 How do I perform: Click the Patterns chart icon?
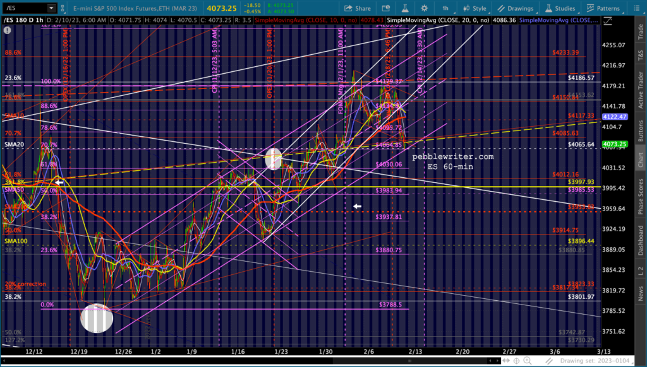[591, 8]
